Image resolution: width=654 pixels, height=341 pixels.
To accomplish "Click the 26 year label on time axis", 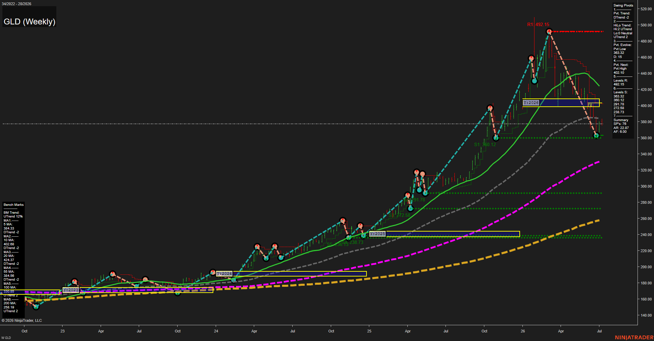I will point(523,331).
